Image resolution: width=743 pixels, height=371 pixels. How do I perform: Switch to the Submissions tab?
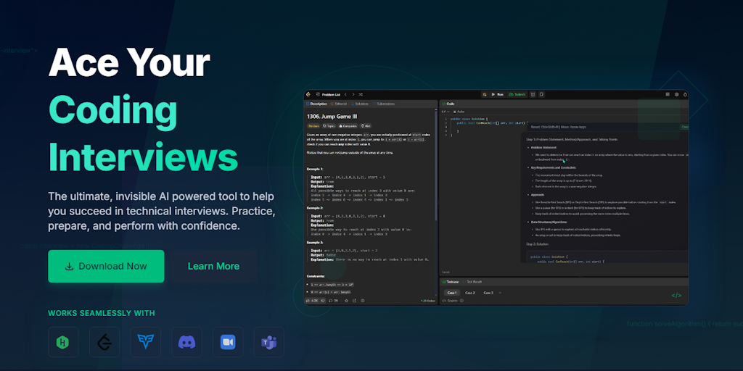[x=384, y=104]
